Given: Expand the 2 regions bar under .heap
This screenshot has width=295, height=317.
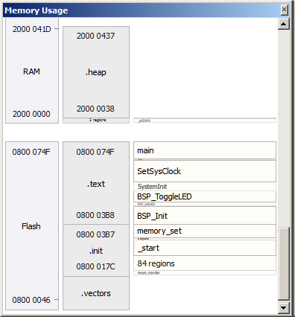Looking at the screenshot, I should click(x=96, y=121).
